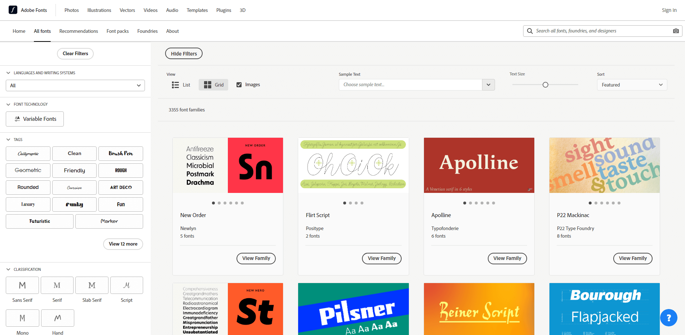The height and width of the screenshot is (335, 685).
Task: Select Hand classification icon
Action: 58,318
